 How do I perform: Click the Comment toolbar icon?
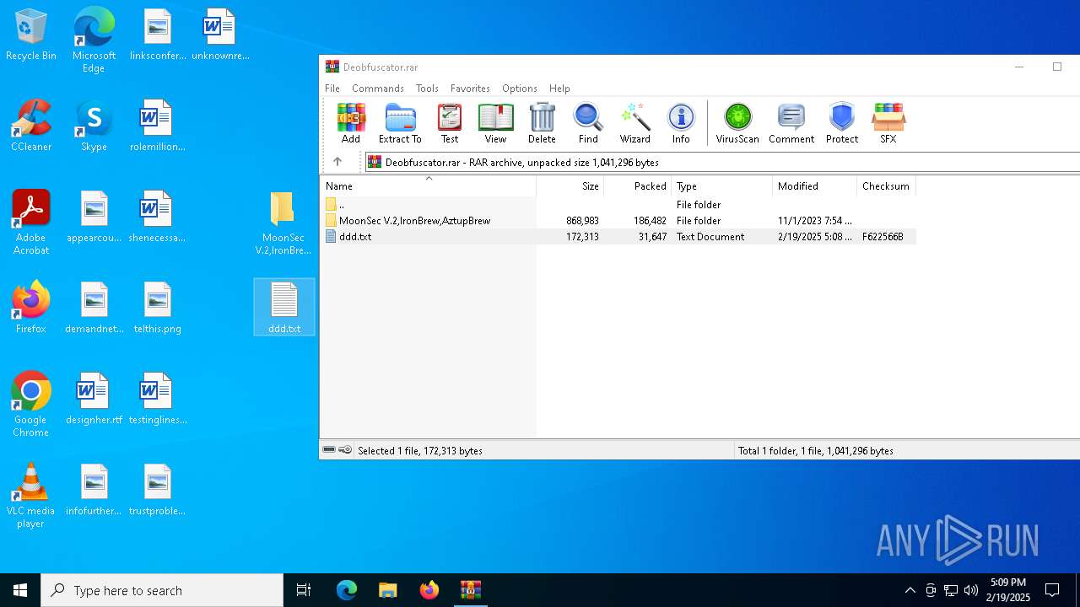[791, 123]
